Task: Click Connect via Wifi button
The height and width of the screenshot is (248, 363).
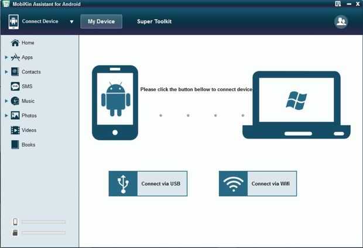Action: 258,184
